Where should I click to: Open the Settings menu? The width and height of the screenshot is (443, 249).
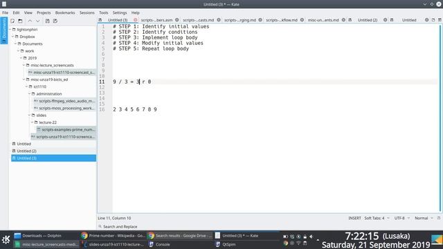pyautogui.click(x=120, y=12)
